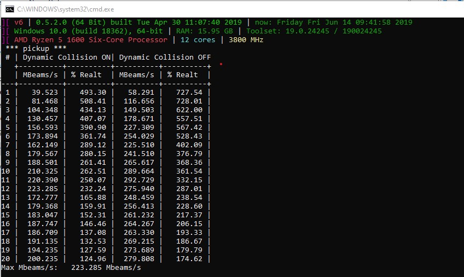This screenshot has width=464, height=277.
Task: Click the value 223.285 in row 12
Action: [43, 189]
